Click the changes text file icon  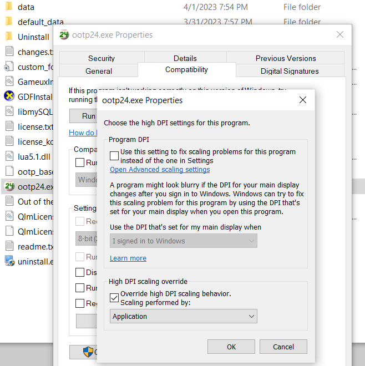(9, 52)
